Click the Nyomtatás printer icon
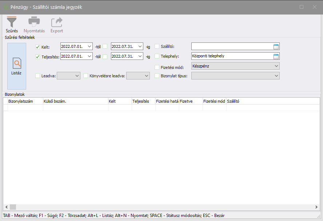This screenshot has width=323, height=221. click(34, 22)
